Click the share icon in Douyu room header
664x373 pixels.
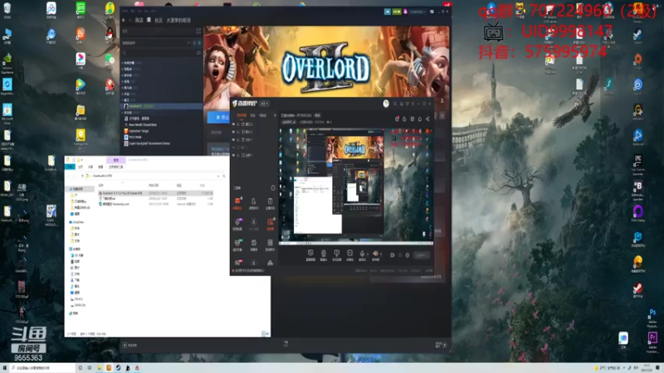tap(427, 119)
